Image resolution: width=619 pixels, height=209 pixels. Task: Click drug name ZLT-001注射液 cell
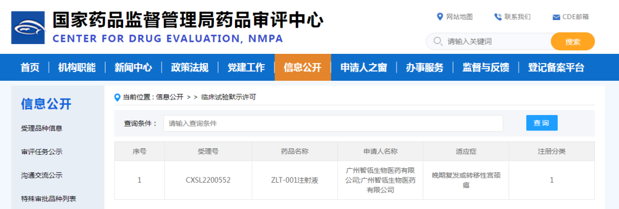pyautogui.click(x=295, y=180)
